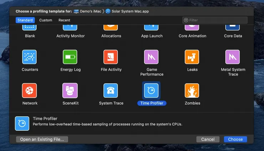This screenshot has height=151, width=264.
Task: Pick the Metal System Trace icon
Action: (233, 57)
